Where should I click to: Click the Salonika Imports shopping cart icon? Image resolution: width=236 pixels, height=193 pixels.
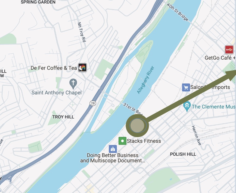pyautogui.click(x=186, y=87)
